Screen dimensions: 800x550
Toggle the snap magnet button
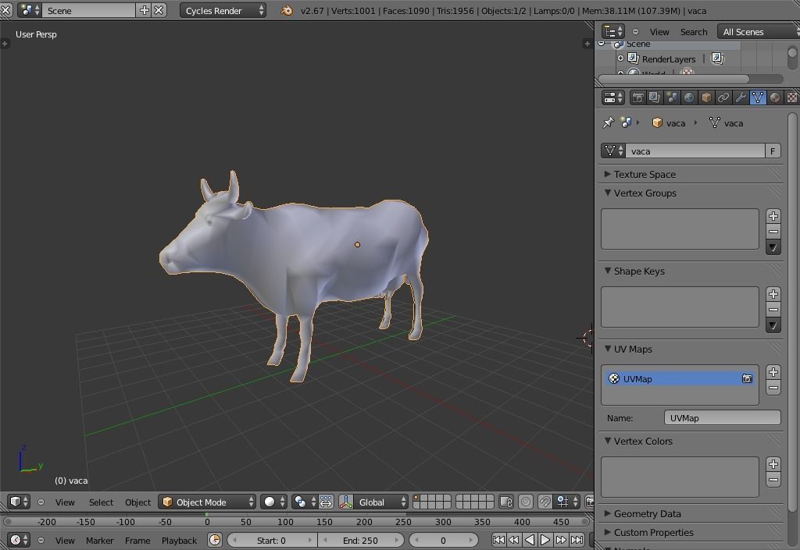[545, 502]
